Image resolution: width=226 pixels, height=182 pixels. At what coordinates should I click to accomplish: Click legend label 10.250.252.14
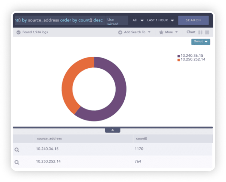tap(193, 59)
